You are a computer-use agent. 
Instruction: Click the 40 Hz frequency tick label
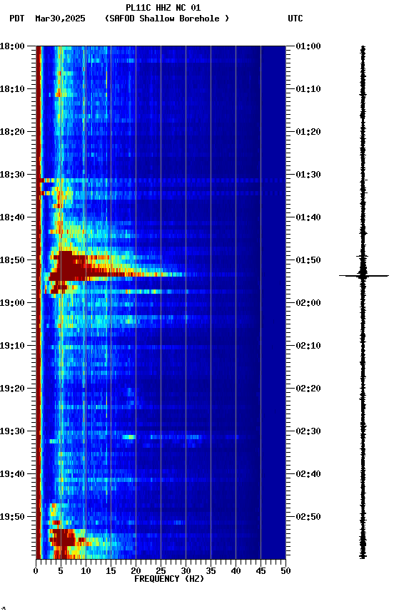point(236,571)
